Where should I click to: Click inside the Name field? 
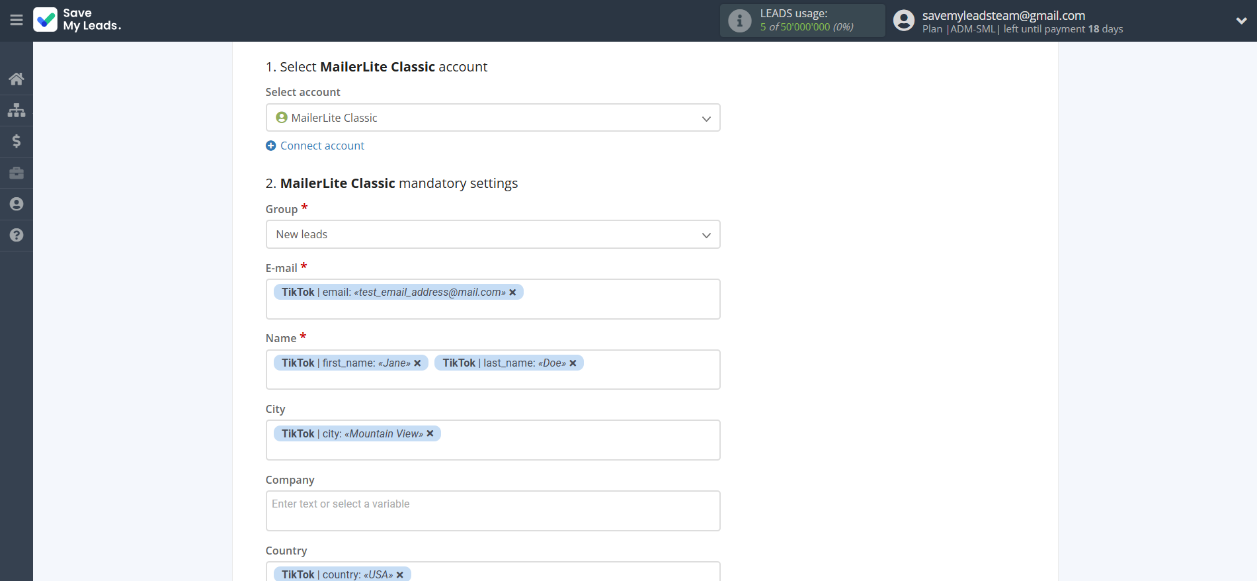click(x=493, y=369)
